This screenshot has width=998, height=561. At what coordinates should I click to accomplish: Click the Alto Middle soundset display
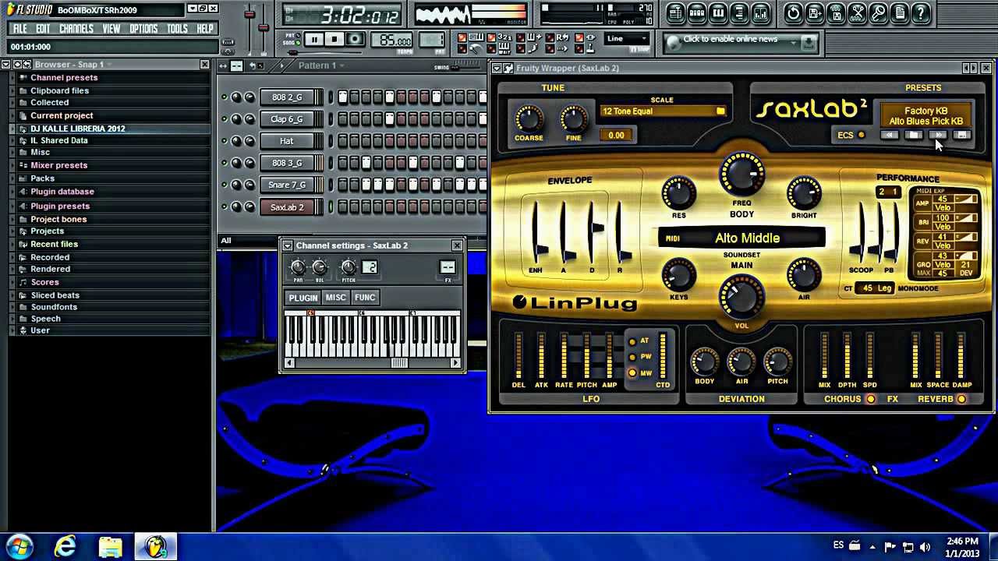pyautogui.click(x=747, y=238)
